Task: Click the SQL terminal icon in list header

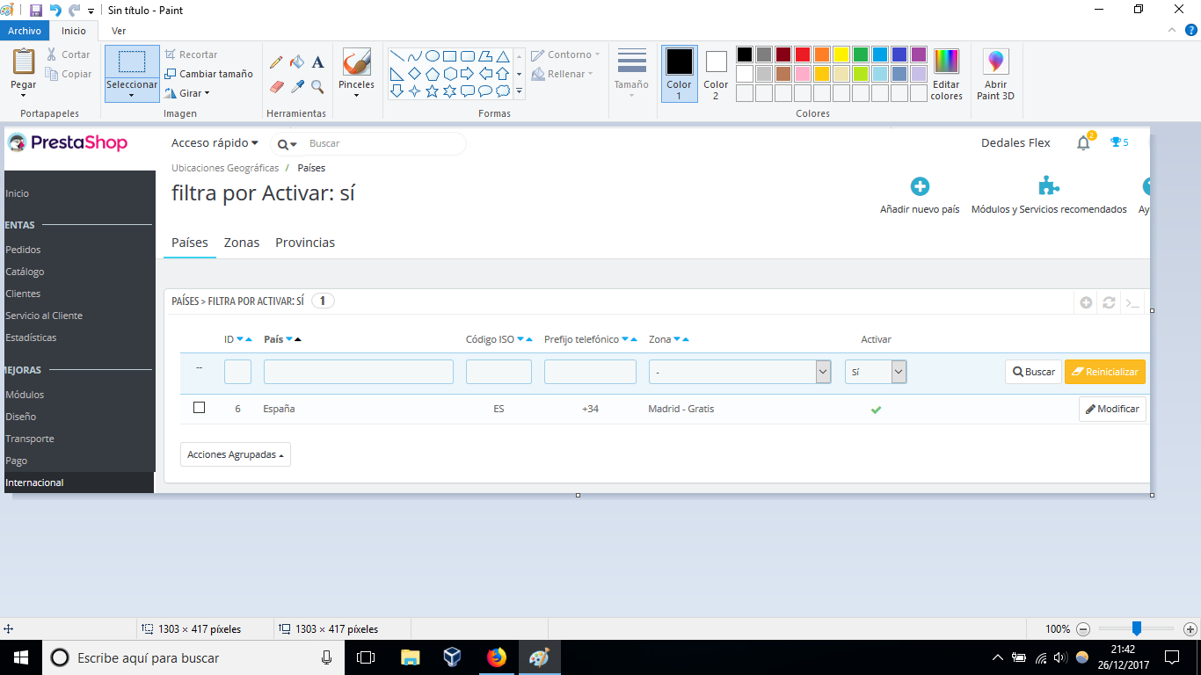Action: click(1132, 302)
